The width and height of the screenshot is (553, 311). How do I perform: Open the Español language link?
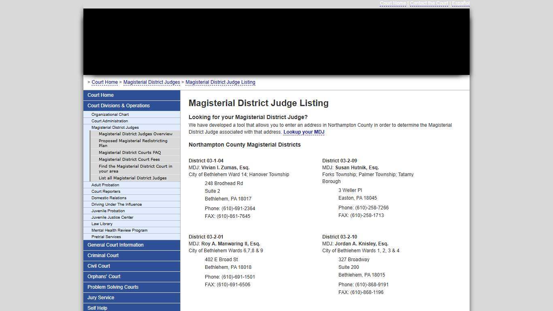tap(461, 3)
